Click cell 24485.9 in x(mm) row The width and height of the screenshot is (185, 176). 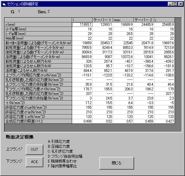(x=144, y=25)
